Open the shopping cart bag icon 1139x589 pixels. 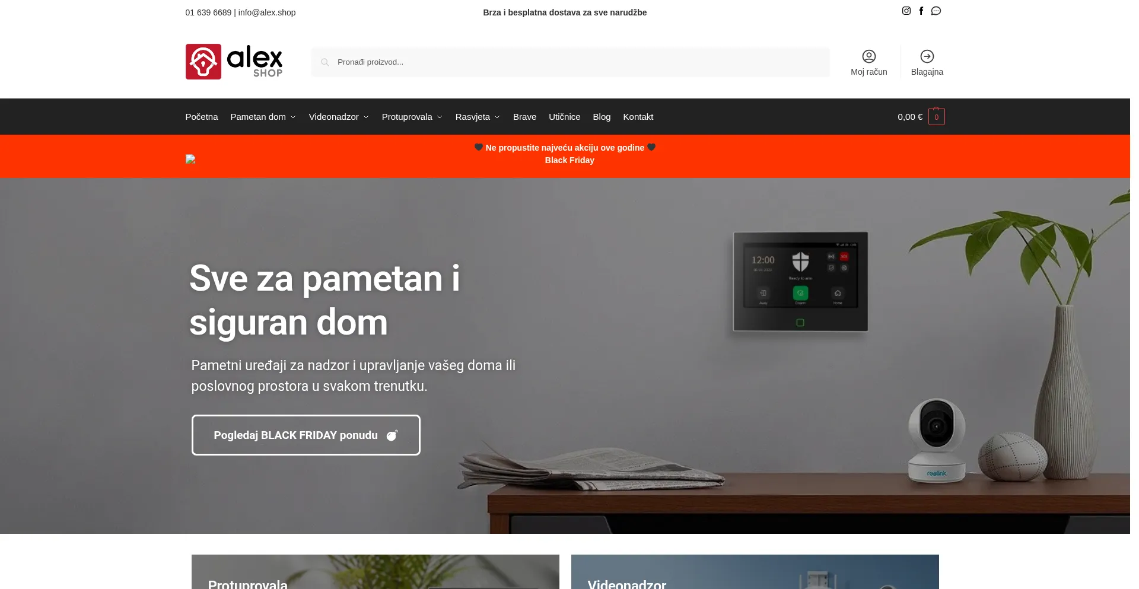click(936, 117)
